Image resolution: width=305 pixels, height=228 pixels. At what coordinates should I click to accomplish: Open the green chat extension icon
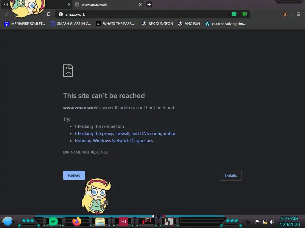234,14
